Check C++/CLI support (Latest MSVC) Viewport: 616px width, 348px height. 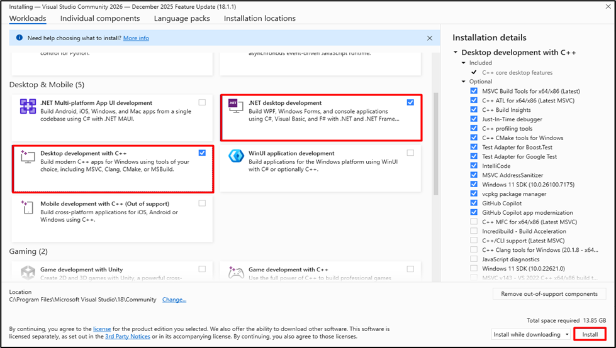coord(474,240)
